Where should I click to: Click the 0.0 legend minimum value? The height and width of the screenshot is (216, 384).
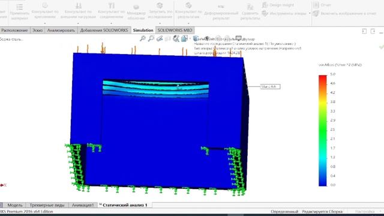(332, 185)
